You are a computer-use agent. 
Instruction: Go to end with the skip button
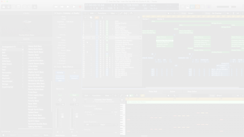(x=68, y=7)
